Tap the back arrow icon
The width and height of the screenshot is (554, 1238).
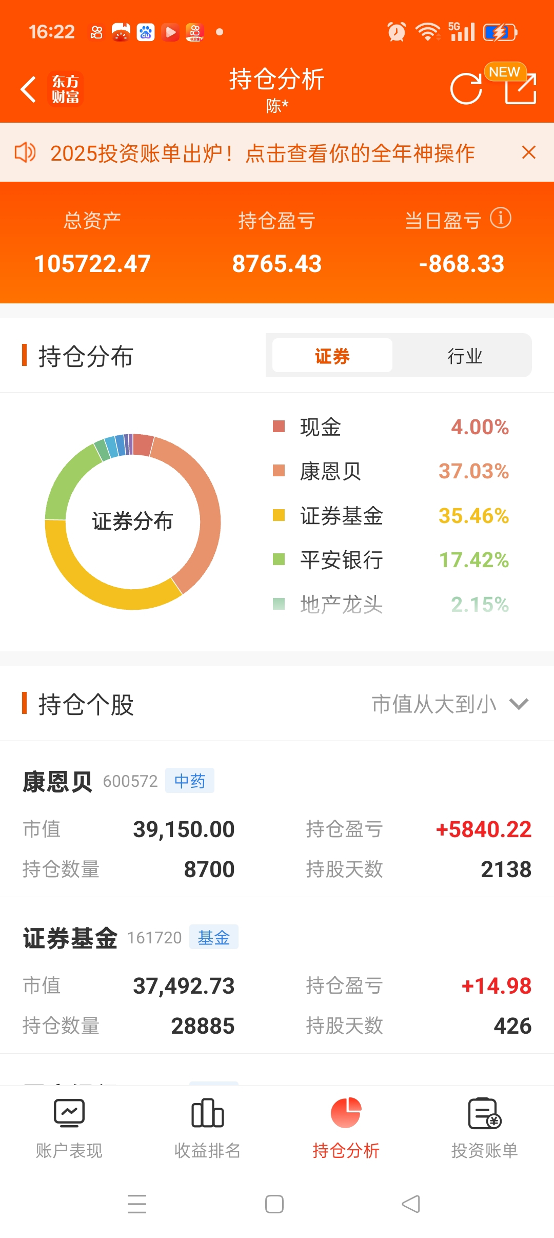point(28,89)
